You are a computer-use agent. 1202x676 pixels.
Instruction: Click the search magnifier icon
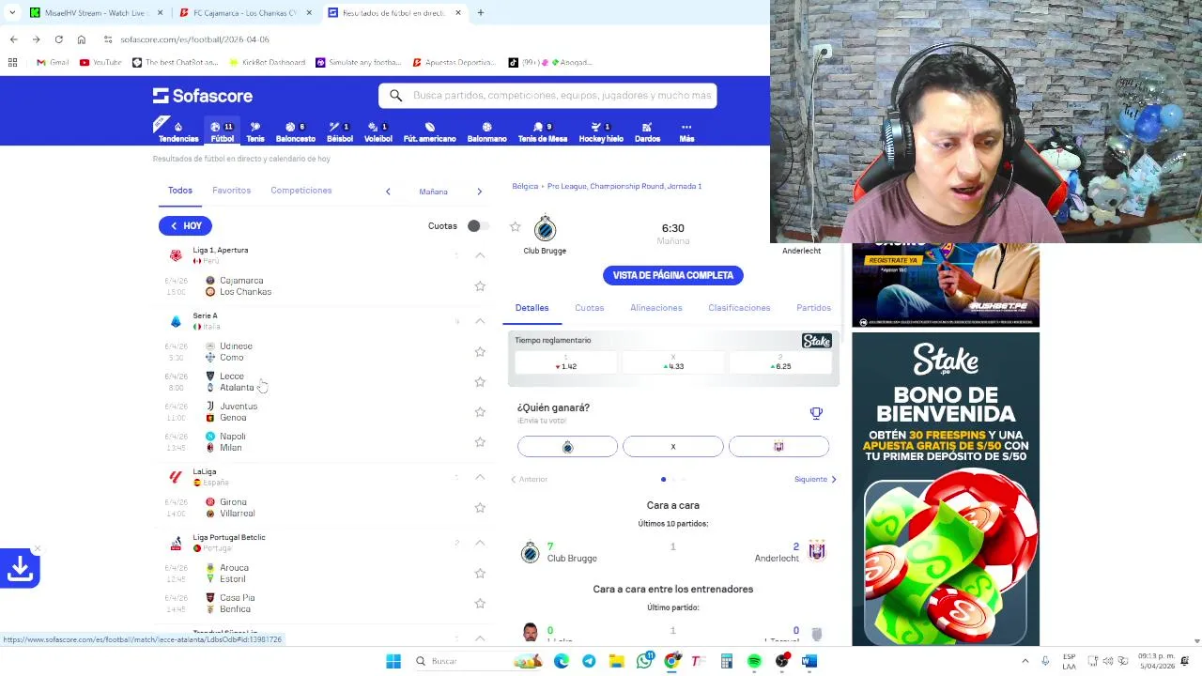pos(395,96)
